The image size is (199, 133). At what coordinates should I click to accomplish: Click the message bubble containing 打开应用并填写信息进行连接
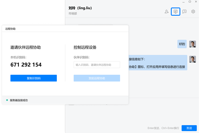158,63
